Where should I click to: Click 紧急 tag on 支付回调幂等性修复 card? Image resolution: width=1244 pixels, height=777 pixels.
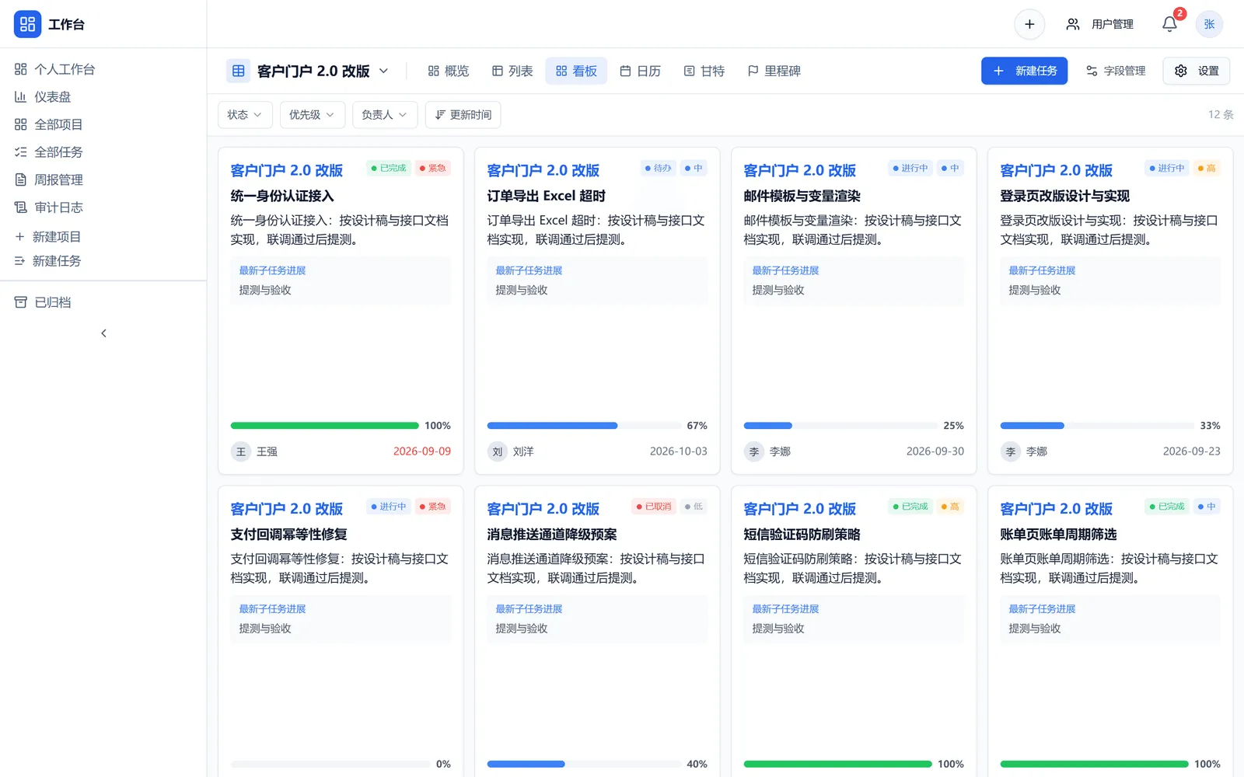point(433,507)
